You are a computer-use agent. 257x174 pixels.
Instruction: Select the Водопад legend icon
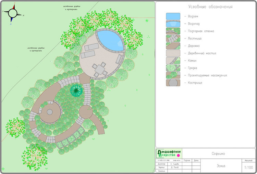pyautogui.click(x=173, y=24)
